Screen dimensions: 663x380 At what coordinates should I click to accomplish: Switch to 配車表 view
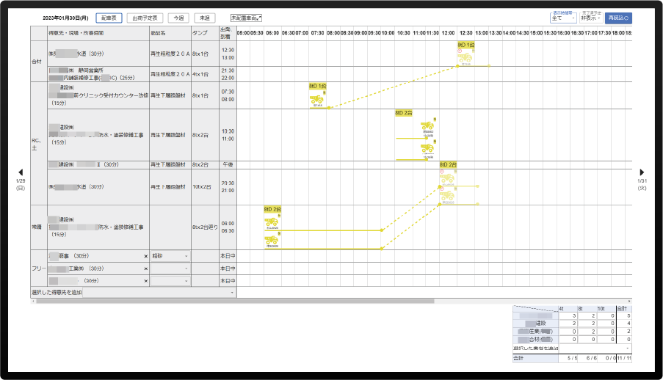[x=109, y=18]
